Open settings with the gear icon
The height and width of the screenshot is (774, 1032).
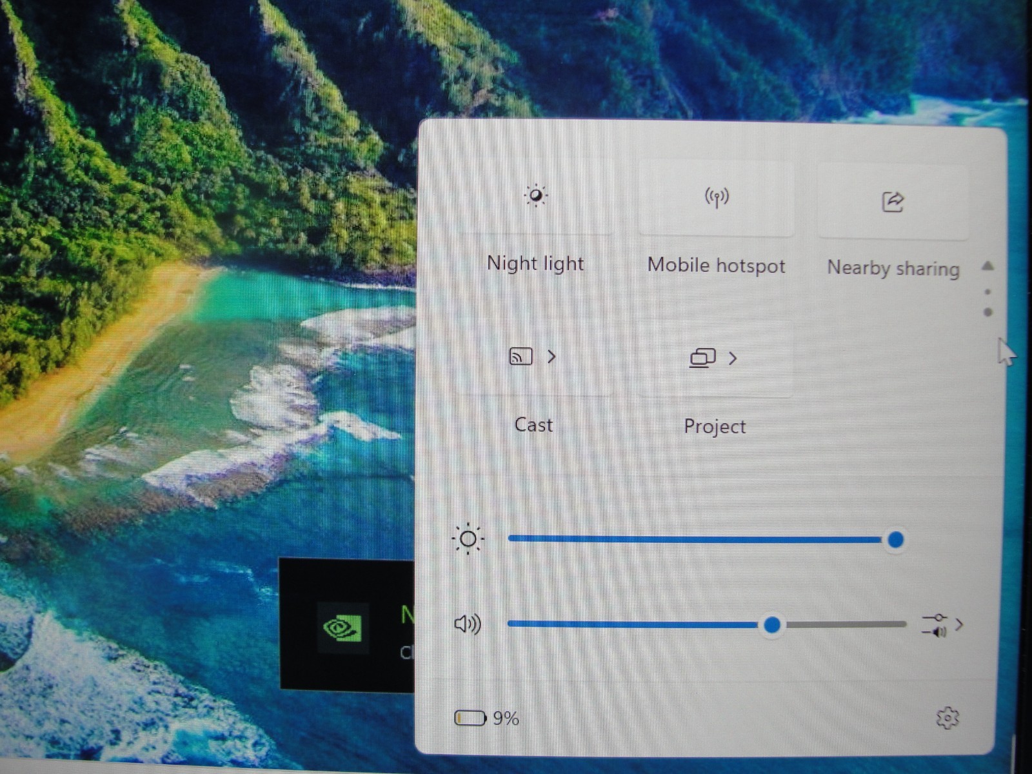click(948, 718)
